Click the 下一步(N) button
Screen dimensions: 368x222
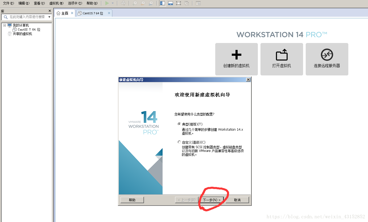[x=212, y=200]
